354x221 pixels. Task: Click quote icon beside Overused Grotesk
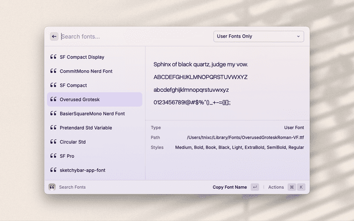coord(53,99)
